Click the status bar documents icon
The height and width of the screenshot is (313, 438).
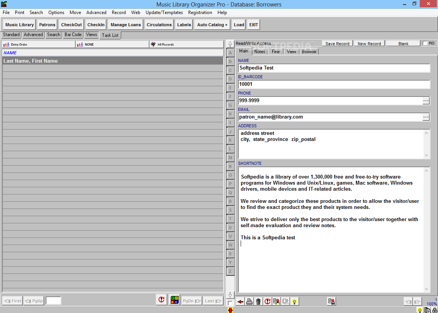pyautogui.click(x=427, y=310)
